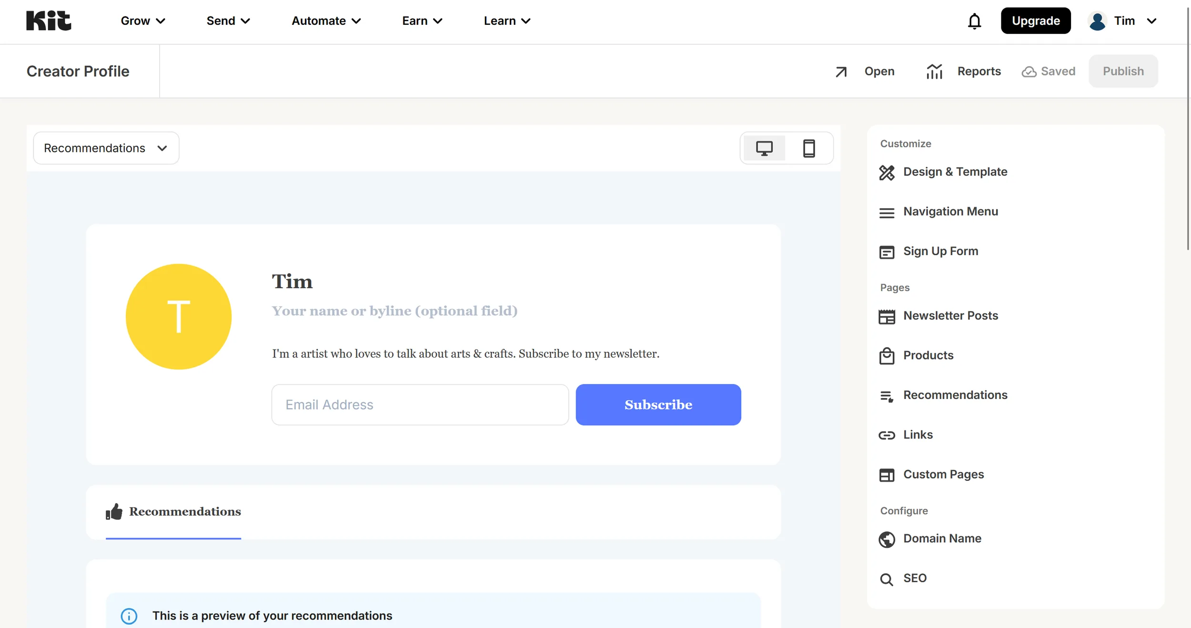
Task: Expand the Send menu
Action: coord(228,21)
